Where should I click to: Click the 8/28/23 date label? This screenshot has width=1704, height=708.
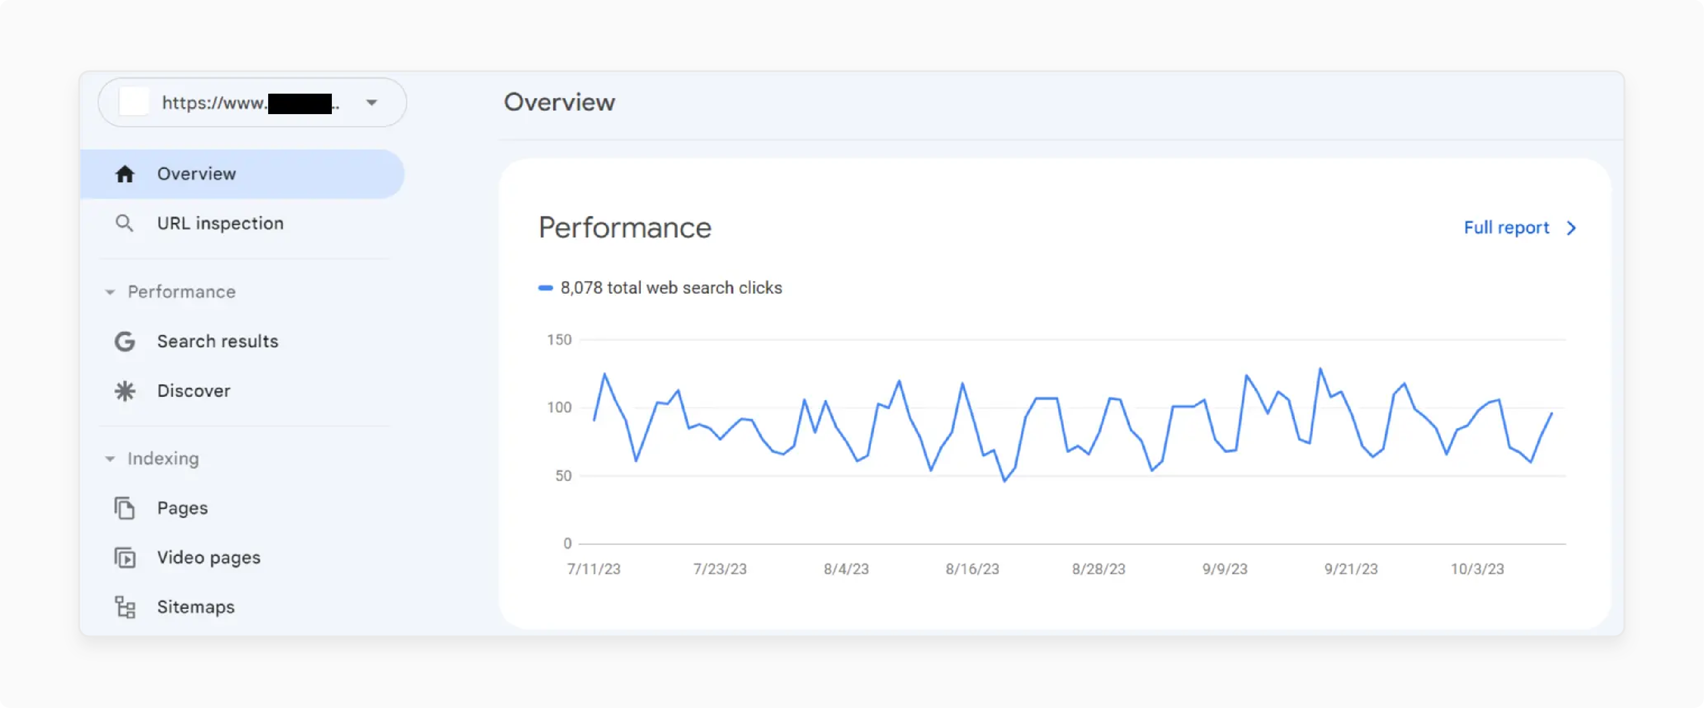click(1099, 569)
